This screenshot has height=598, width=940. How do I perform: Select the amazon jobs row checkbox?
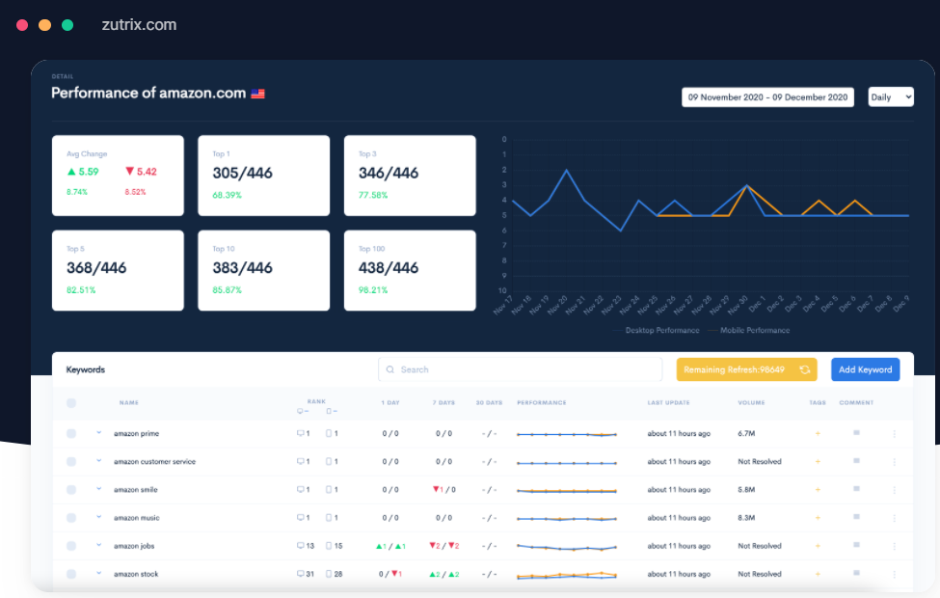click(x=71, y=546)
